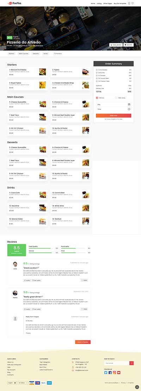Open the Twitter follow icon
The image size is (141, 391).
pyautogui.click(x=106, y=373)
